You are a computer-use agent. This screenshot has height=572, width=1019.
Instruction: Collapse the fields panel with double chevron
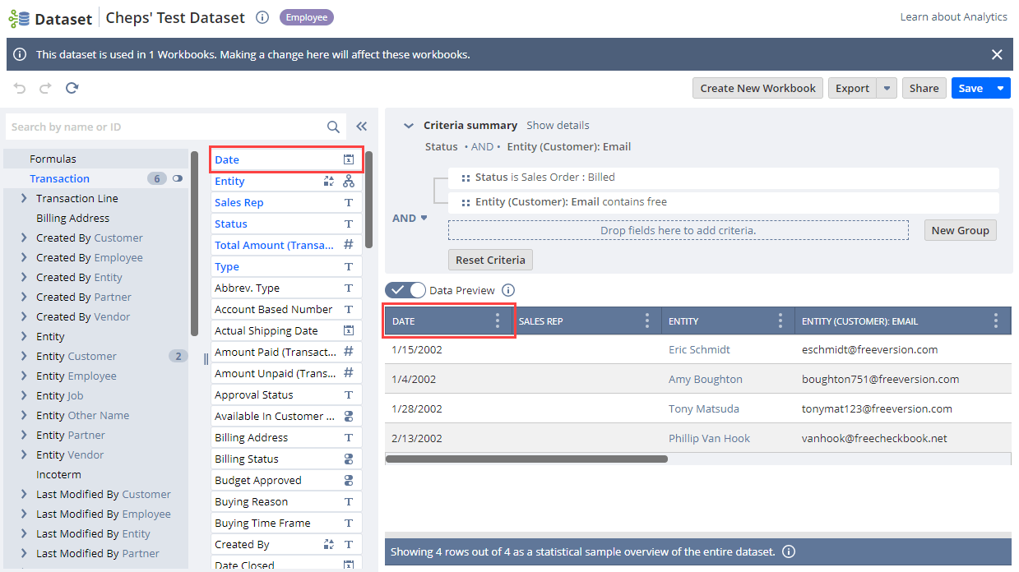[361, 127]
